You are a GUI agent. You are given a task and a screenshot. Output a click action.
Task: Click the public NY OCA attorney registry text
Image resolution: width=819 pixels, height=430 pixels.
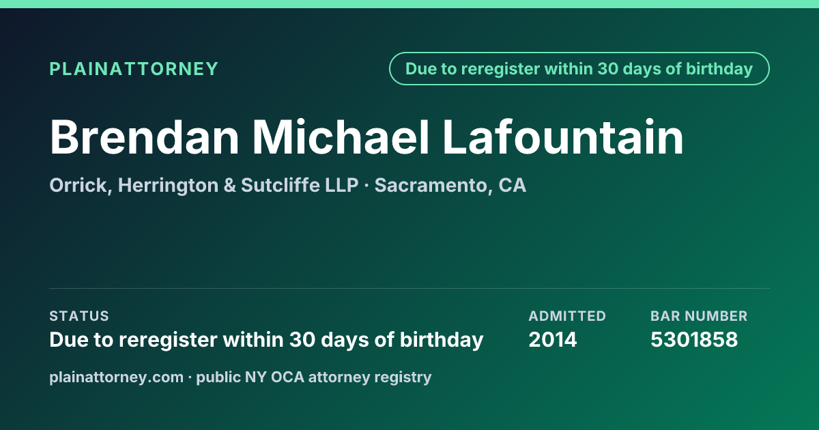click(x=314, y=377)
